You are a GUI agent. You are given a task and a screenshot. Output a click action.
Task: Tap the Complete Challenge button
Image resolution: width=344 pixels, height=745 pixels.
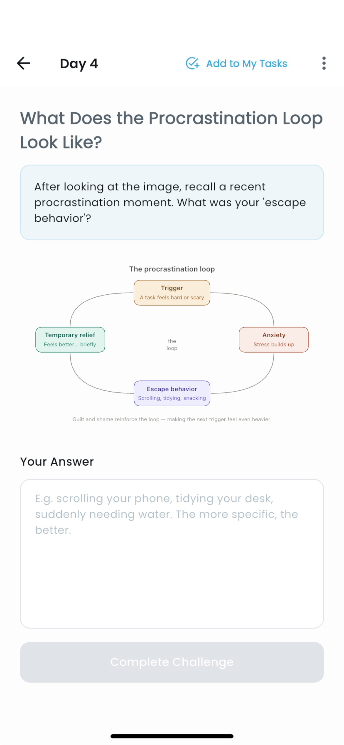pyautogui.click(x=172, y=662)
